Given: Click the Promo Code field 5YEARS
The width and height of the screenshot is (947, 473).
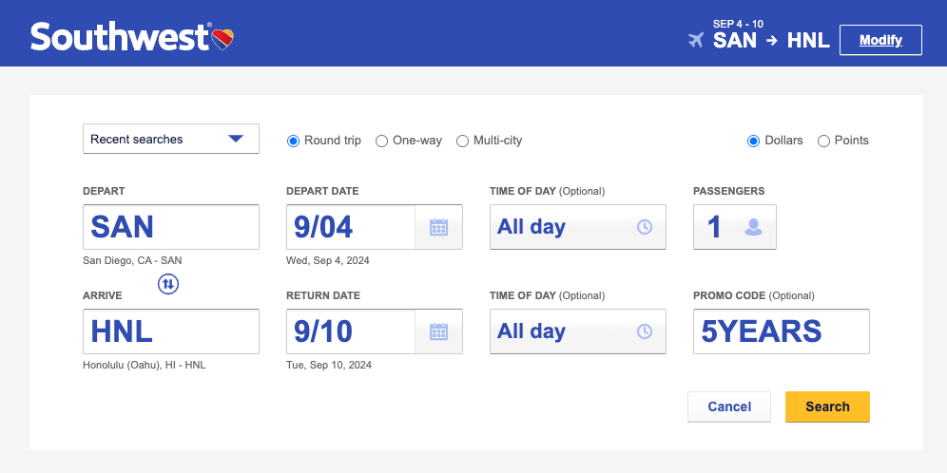Looking at the screenshot, I should pyautogui.click(x=782, y=331).
